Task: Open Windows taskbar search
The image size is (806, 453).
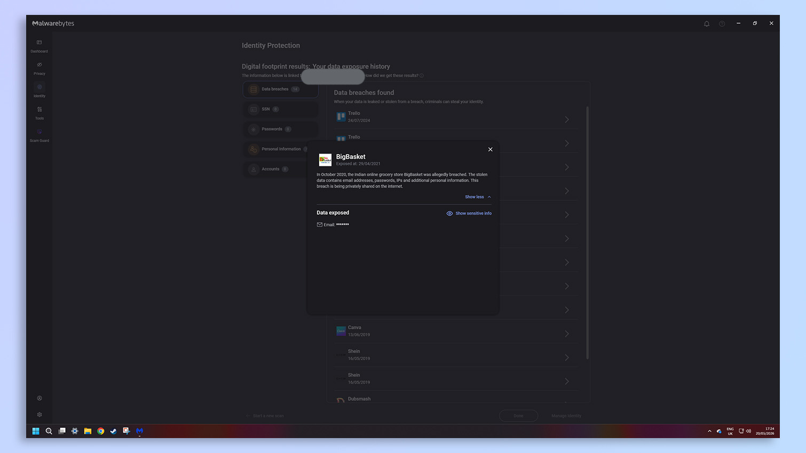Action: 49,431
